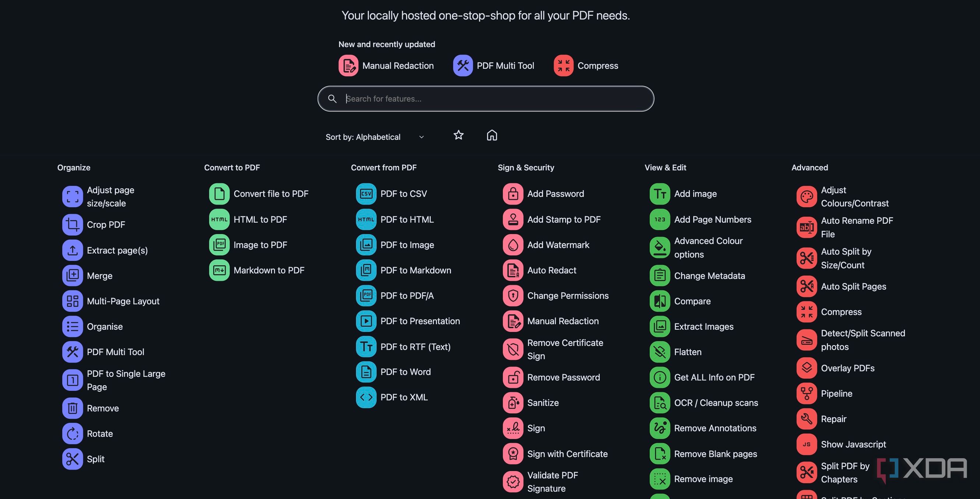
Task: Click the Add Watermark icon
Action: coord(513,245)
